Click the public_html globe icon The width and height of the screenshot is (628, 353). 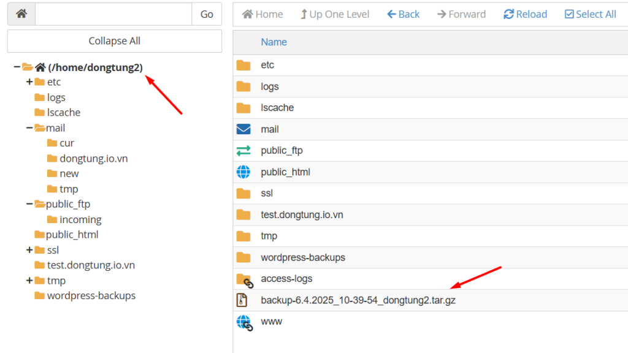[x=243, y=172]
